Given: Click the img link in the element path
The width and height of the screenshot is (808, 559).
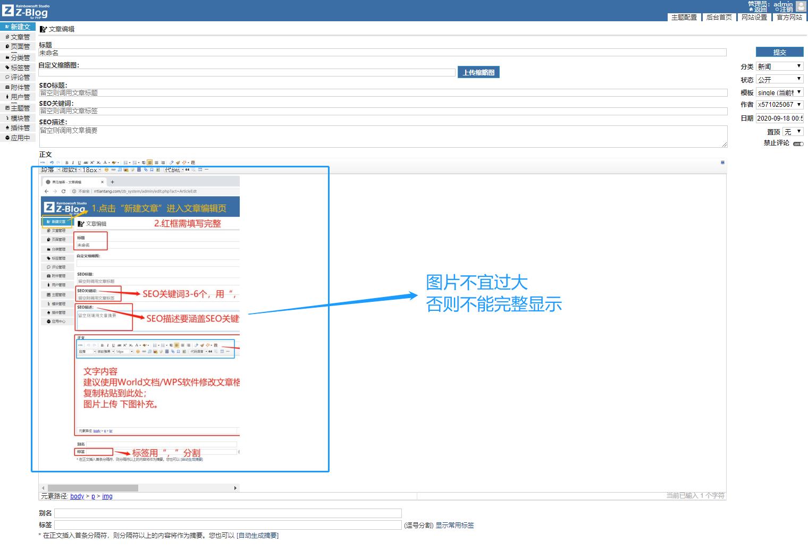Looking at the screenshot, I should 107,496.
